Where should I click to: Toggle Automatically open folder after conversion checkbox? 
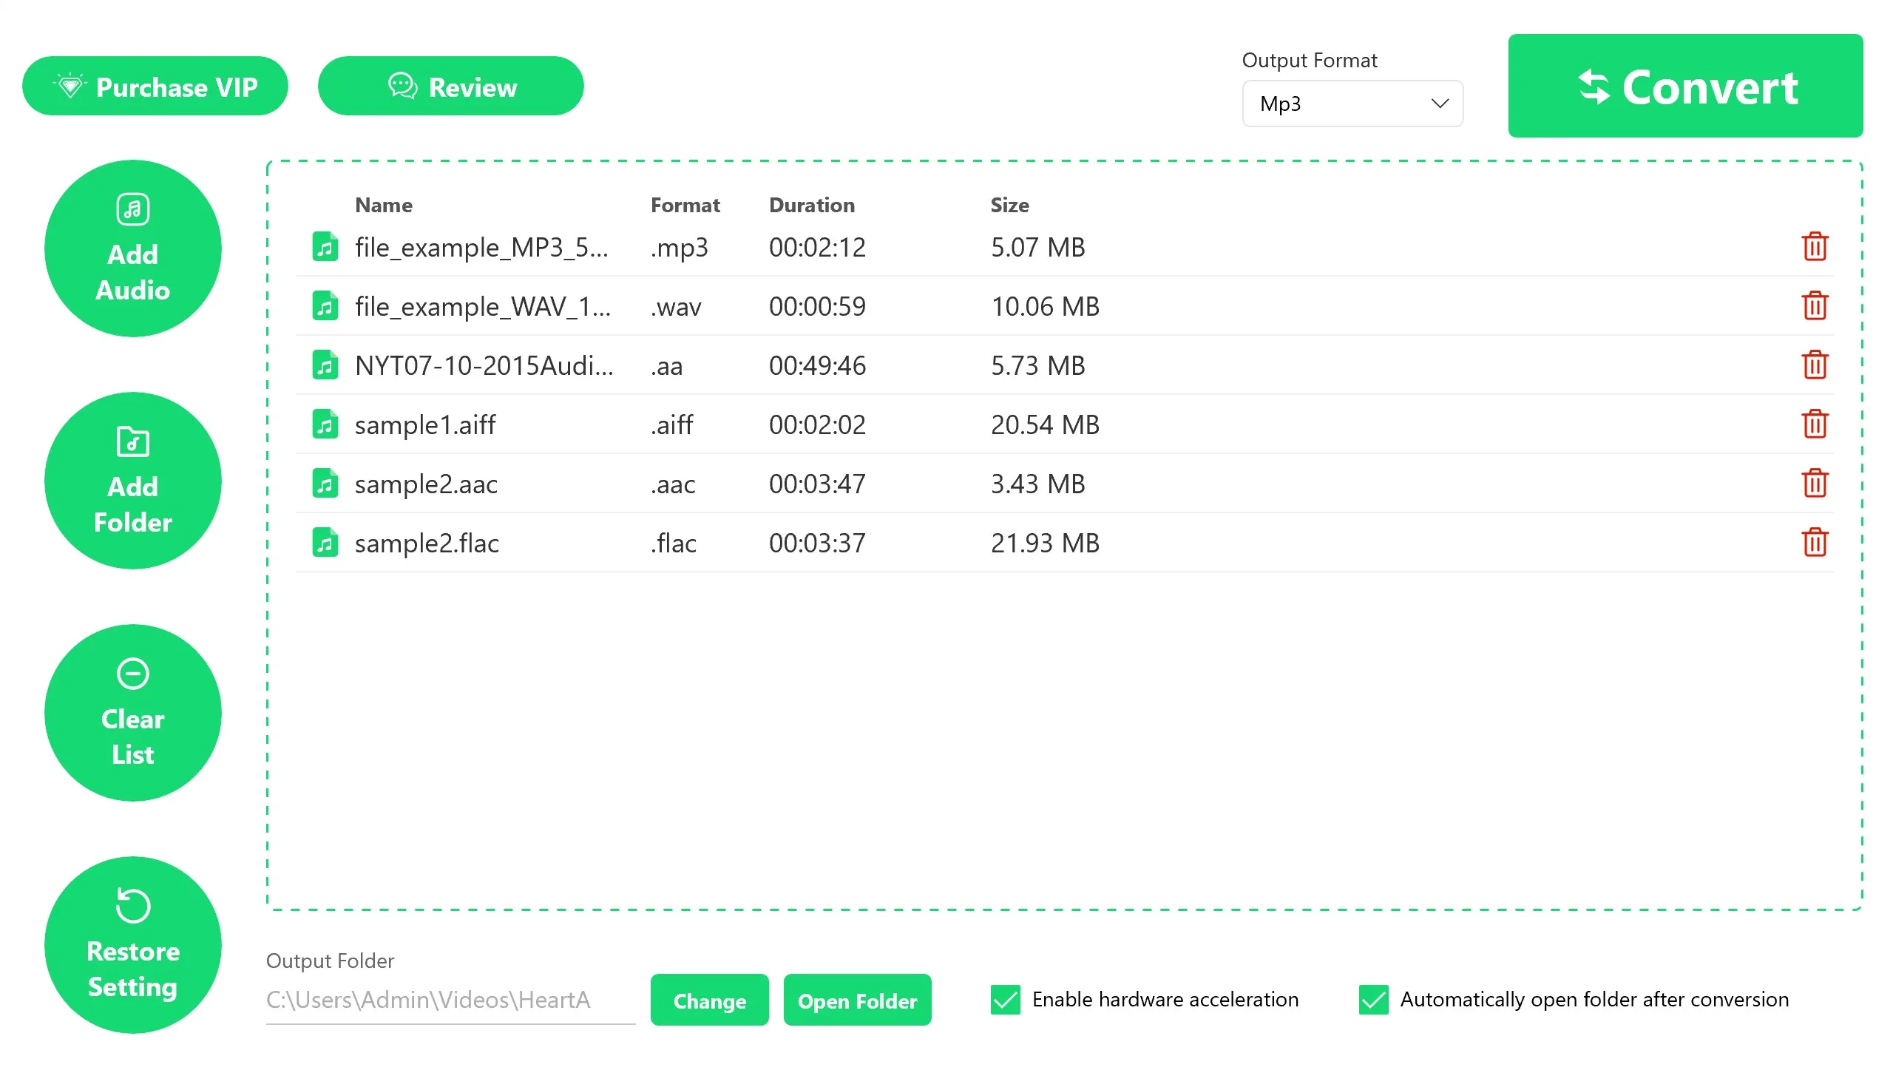(1373, 1000)
